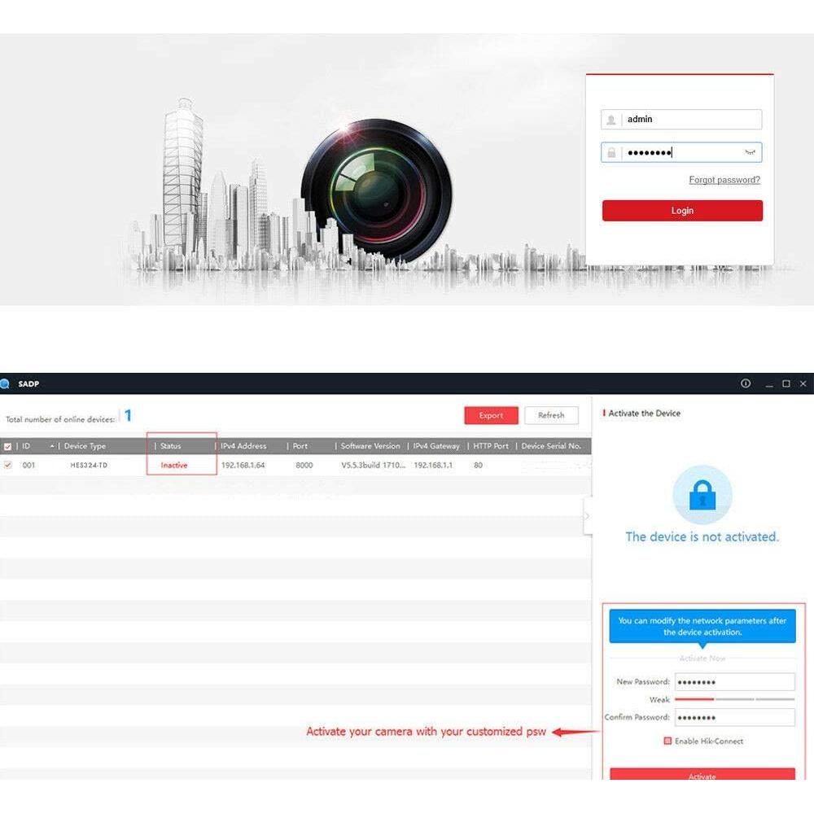
Task: Reveal the password using the eye icon
Action: 753,152
